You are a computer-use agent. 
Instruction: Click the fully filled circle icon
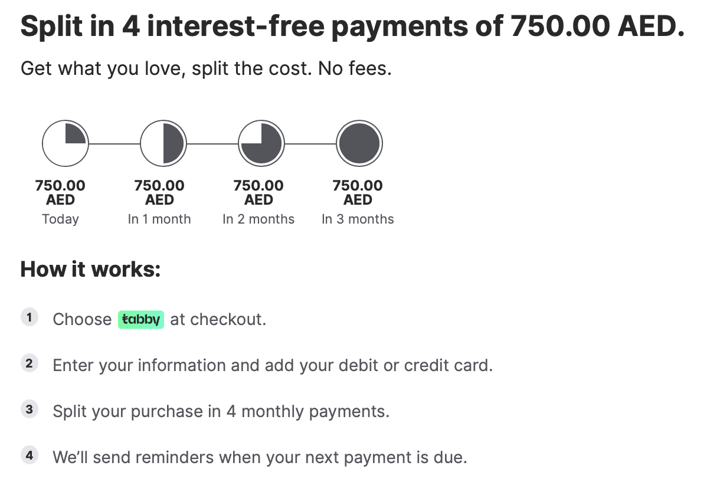coord(359,143)
